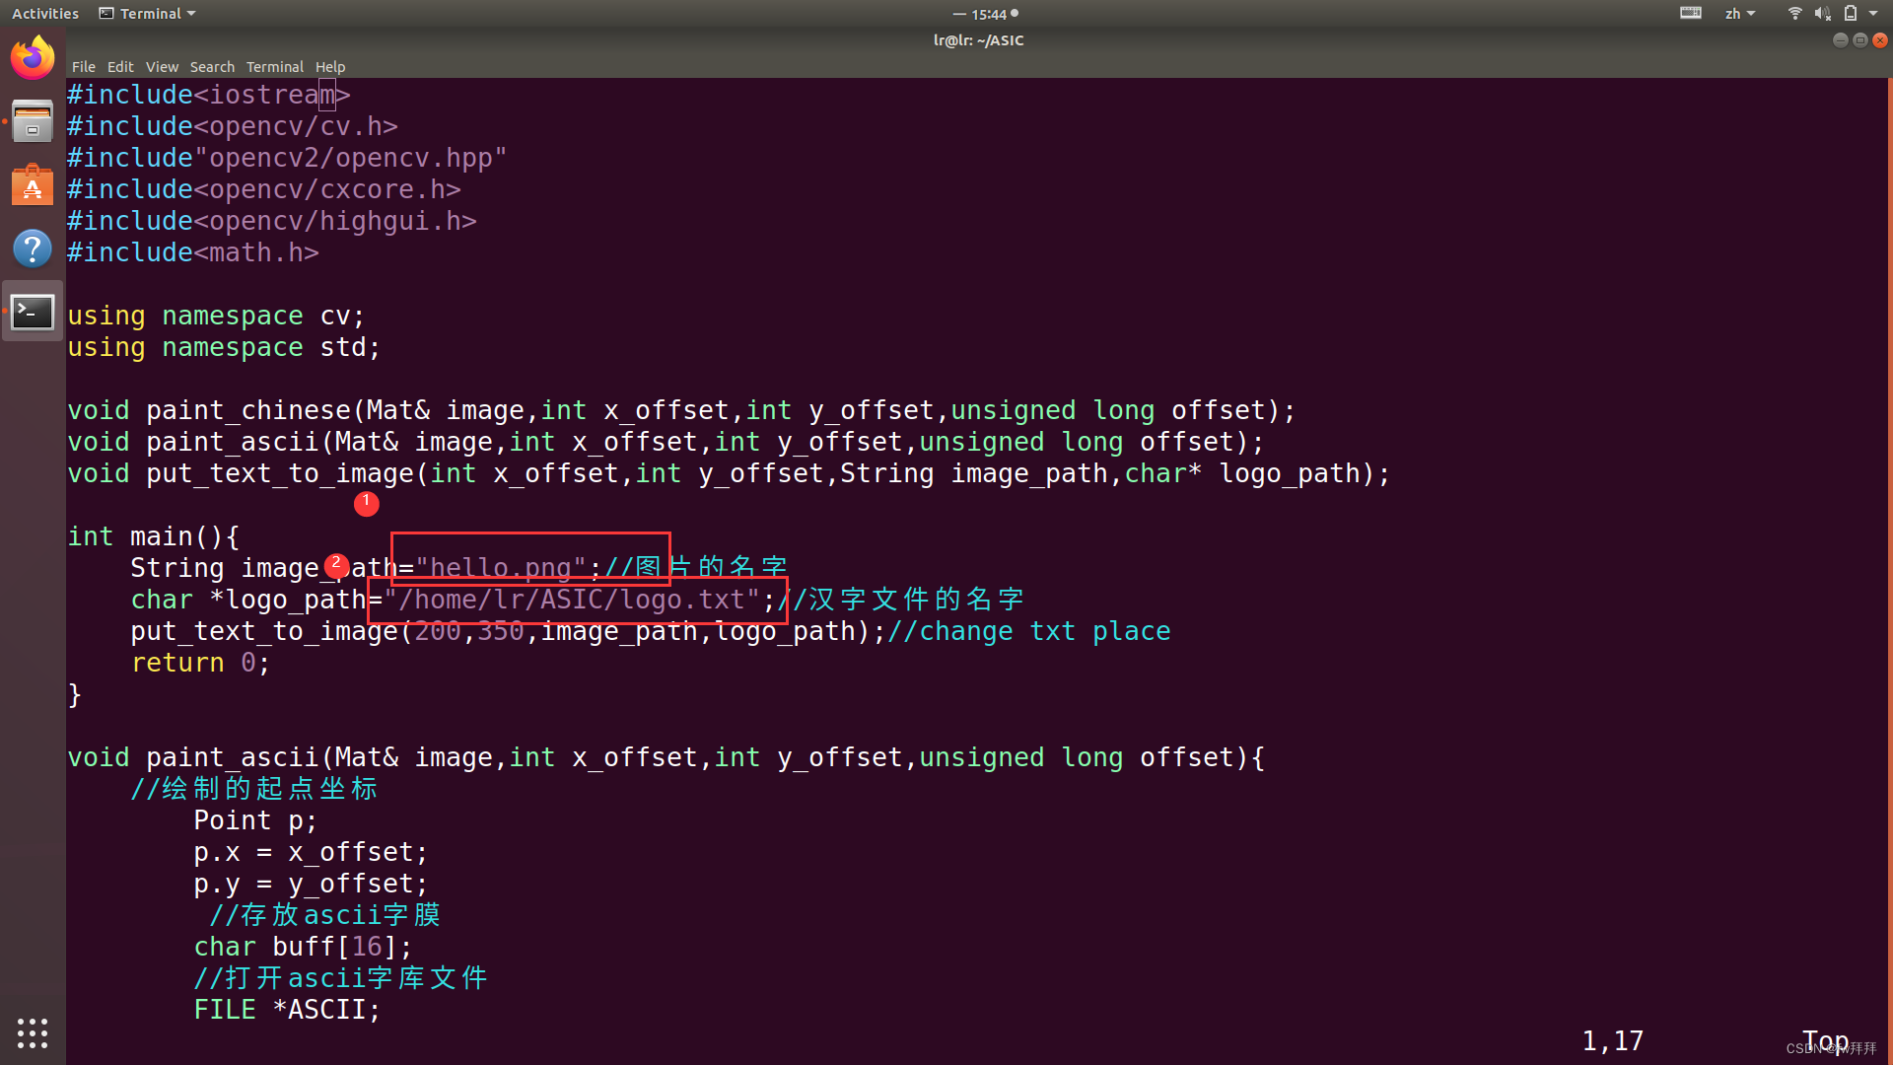
Task: Launch Ubuntu Software from the dock
Action: point(33,185)
